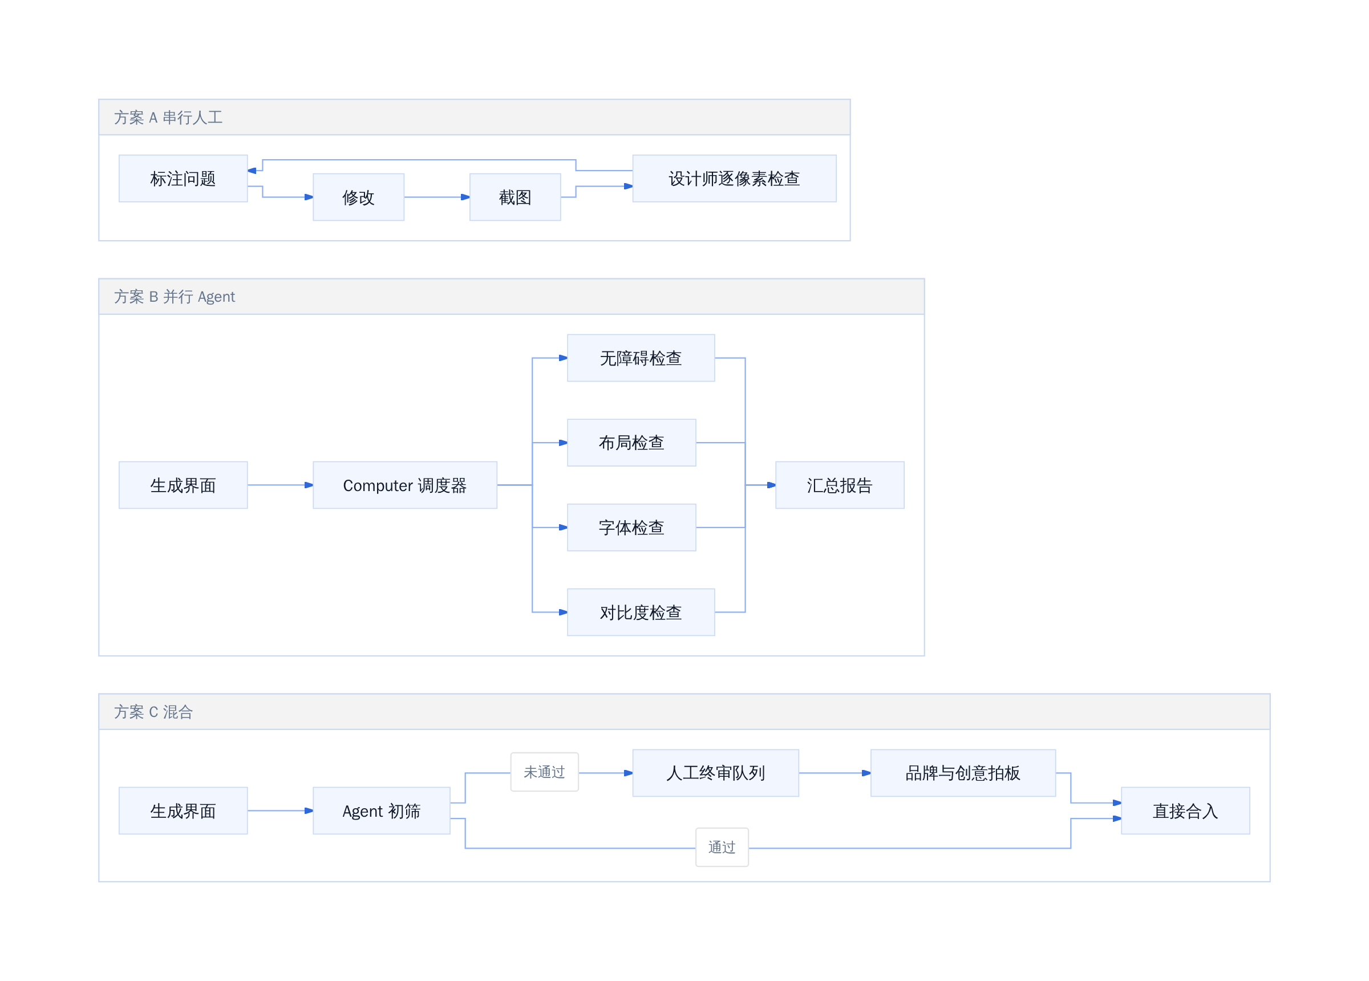Click the Agent 初筛 node
This screenshot has height=981, width=1369.
pyautogui.click(x=382, y=811)
